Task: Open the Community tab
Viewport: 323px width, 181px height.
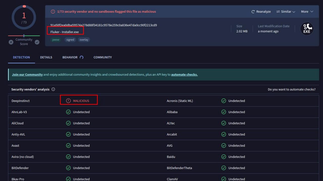Action: point(102,57)
